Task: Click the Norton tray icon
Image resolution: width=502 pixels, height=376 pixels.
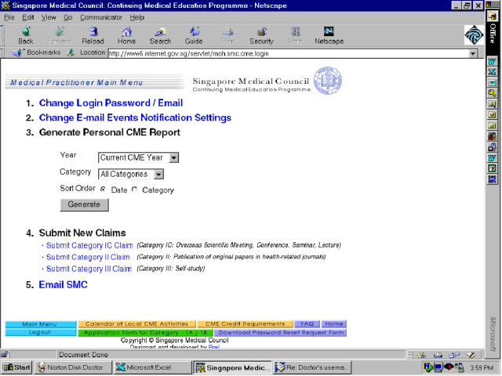Action: point(428,367)
